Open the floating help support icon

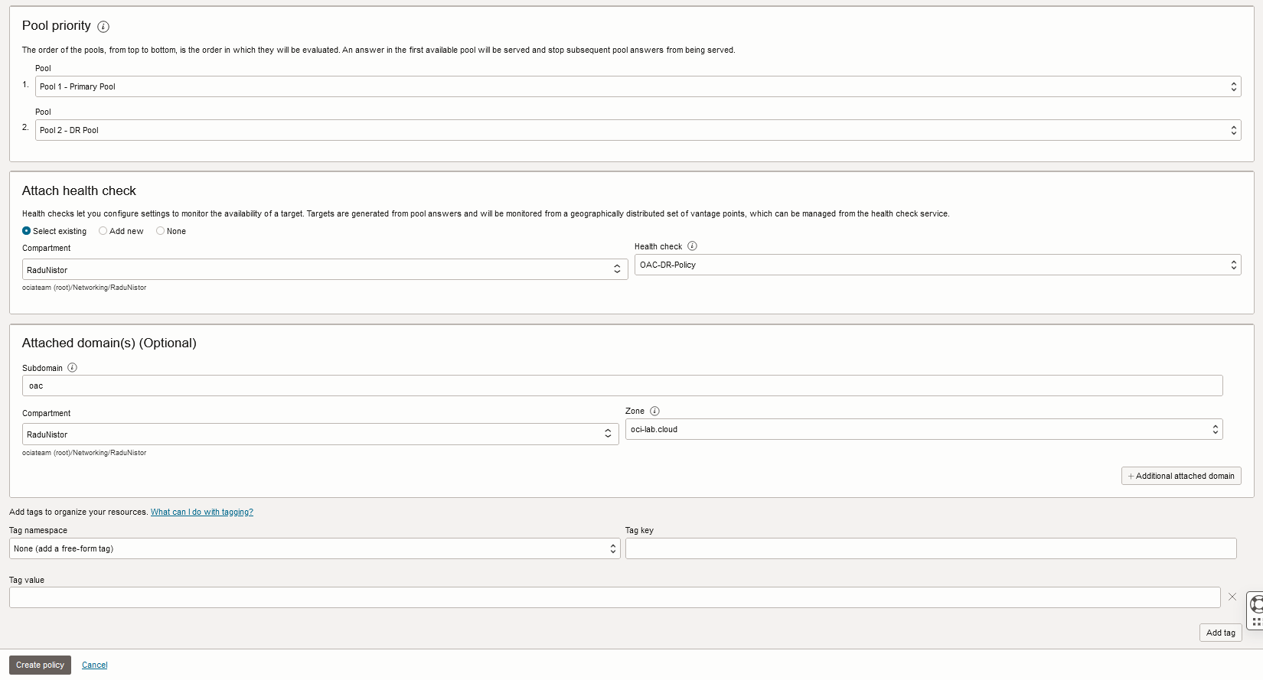coord(1255,610)
